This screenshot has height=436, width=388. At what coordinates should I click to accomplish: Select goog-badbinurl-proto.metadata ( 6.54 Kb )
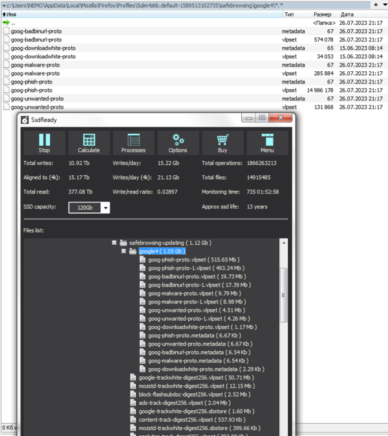coord(199,353)
